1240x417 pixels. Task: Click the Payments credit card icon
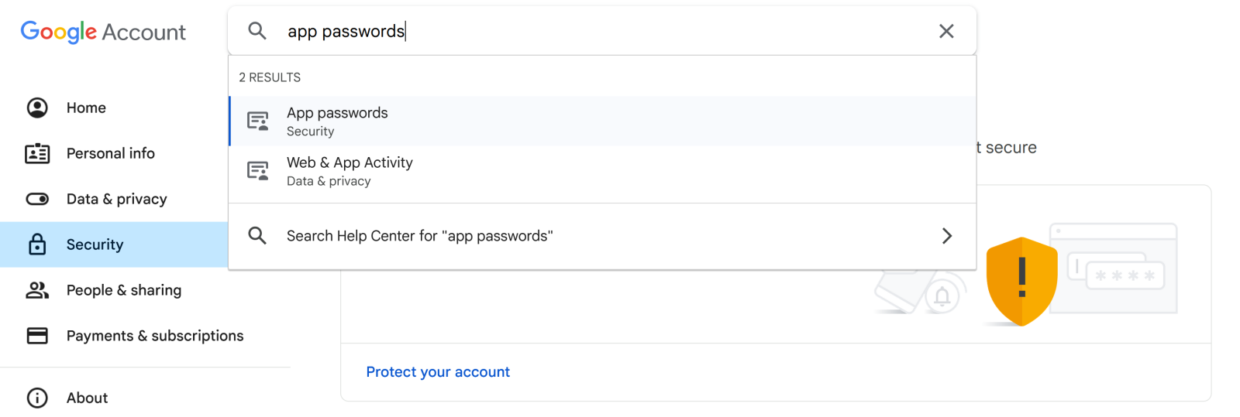click(37, 336)
